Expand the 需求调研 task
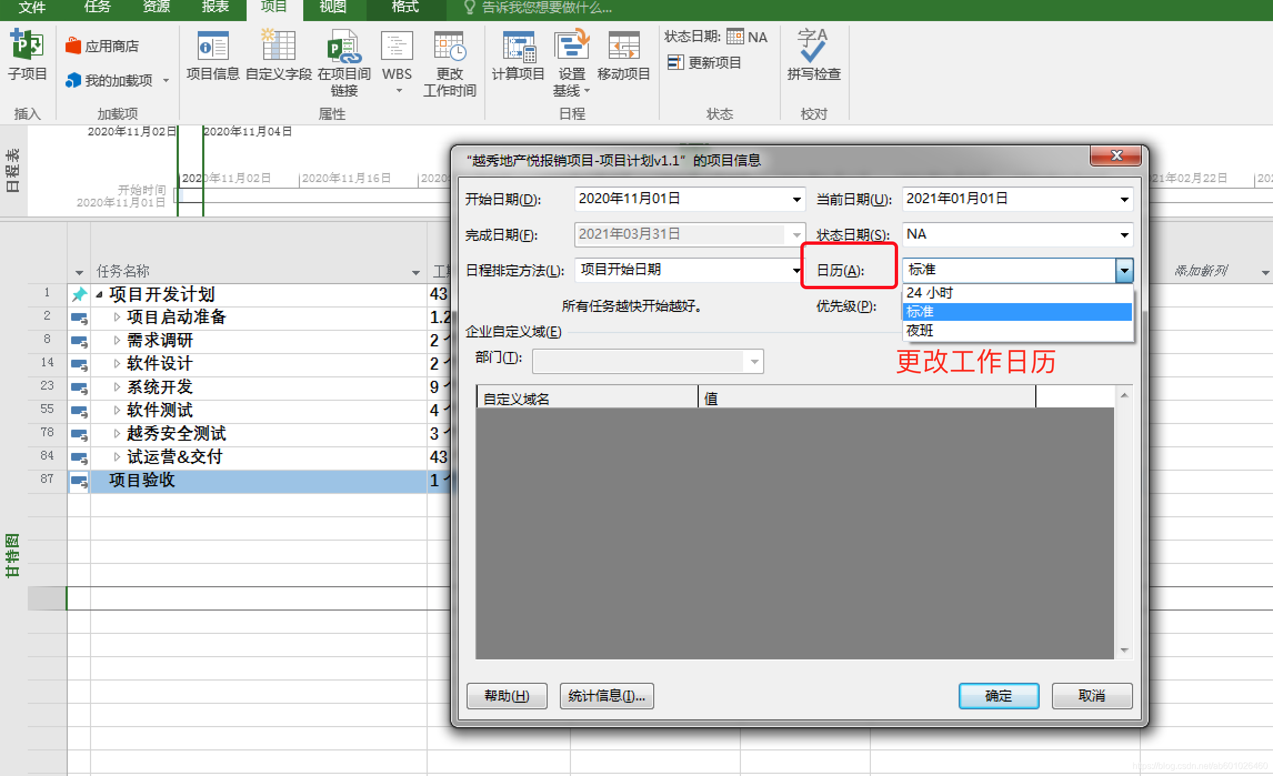The image size is (1273, 776). (x=117, y=340)
